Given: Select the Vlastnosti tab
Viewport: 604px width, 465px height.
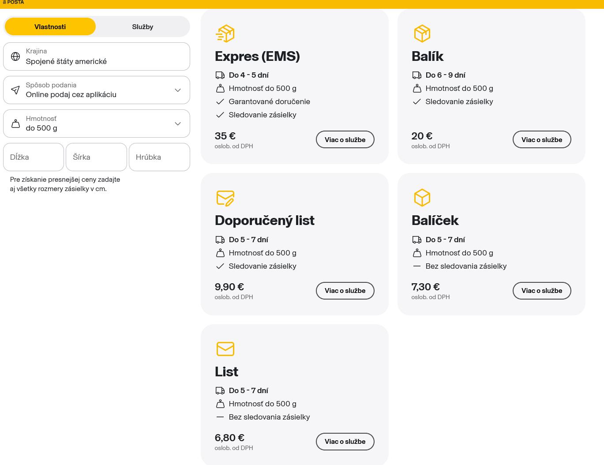Looking at the screenshot, I should click(50, 27).
